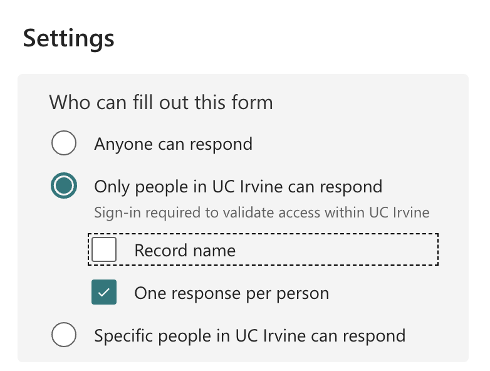Select the Anyone can respond radio button
This screenshot has height=371, width=490.
63,144
